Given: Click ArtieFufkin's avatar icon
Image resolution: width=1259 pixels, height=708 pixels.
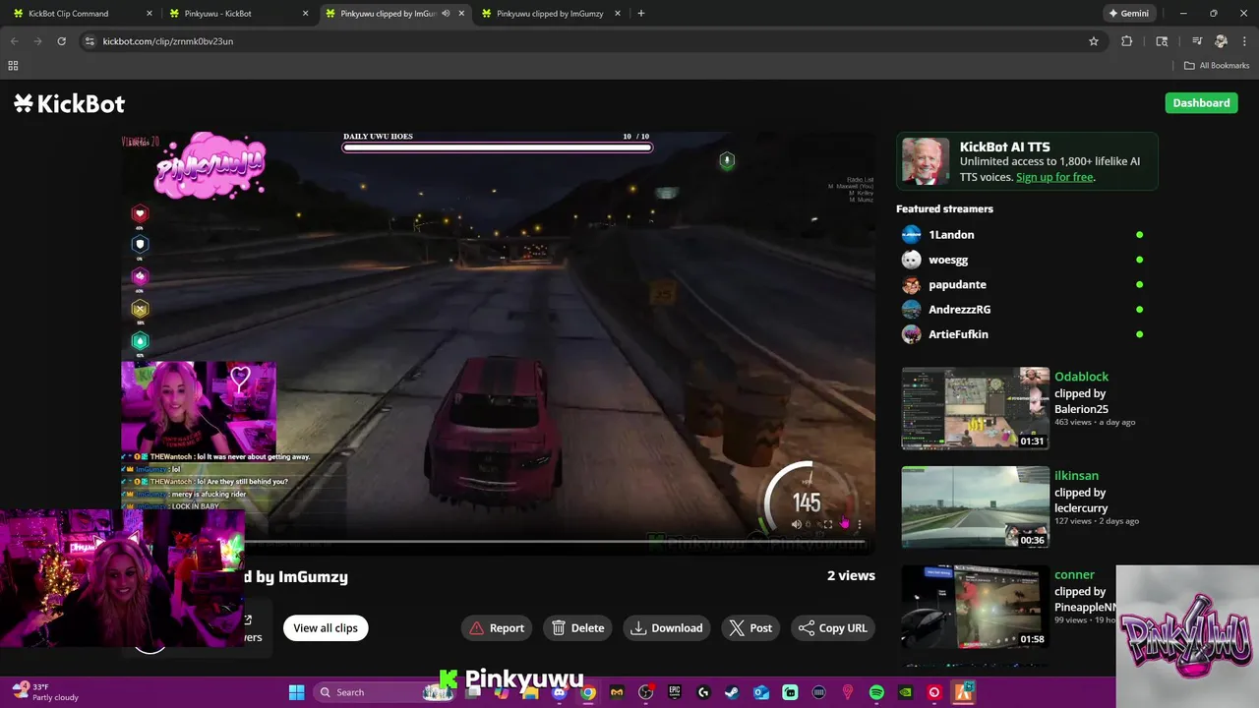Looking at the screenshot, I should (x=912, y=334).
